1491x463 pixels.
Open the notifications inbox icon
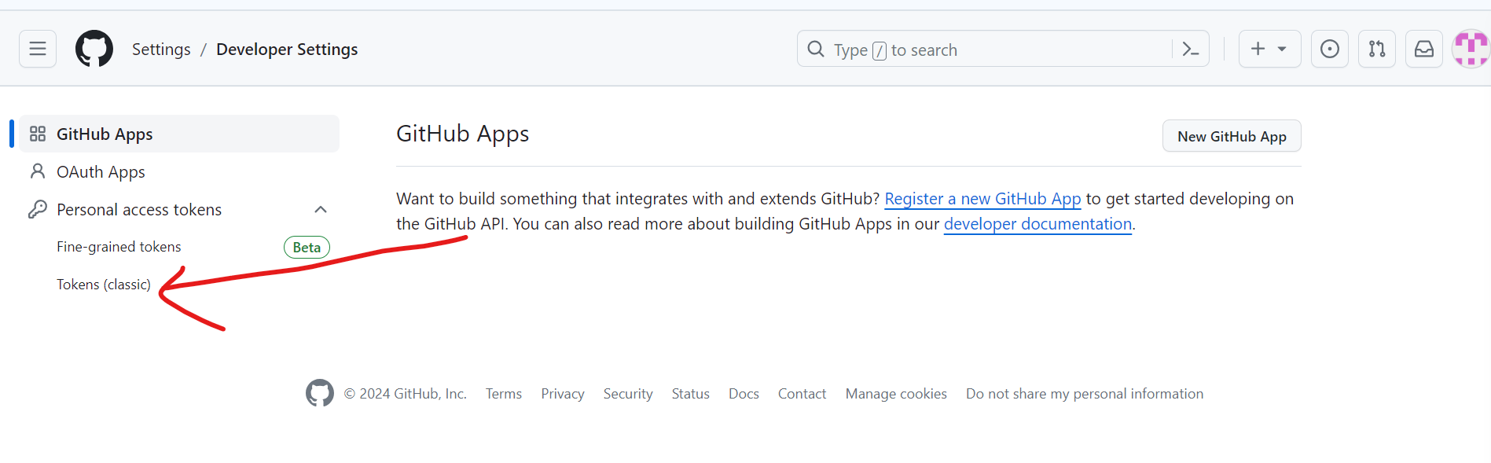click(1424, 49)
